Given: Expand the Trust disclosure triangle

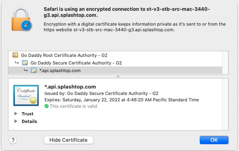Looking at the screenshot, I should tap(16, 114).
